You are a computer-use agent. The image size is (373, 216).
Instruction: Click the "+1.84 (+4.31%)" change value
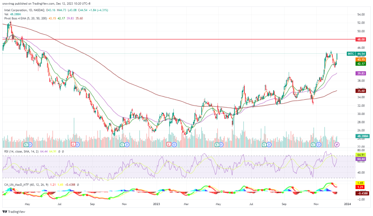98,10
